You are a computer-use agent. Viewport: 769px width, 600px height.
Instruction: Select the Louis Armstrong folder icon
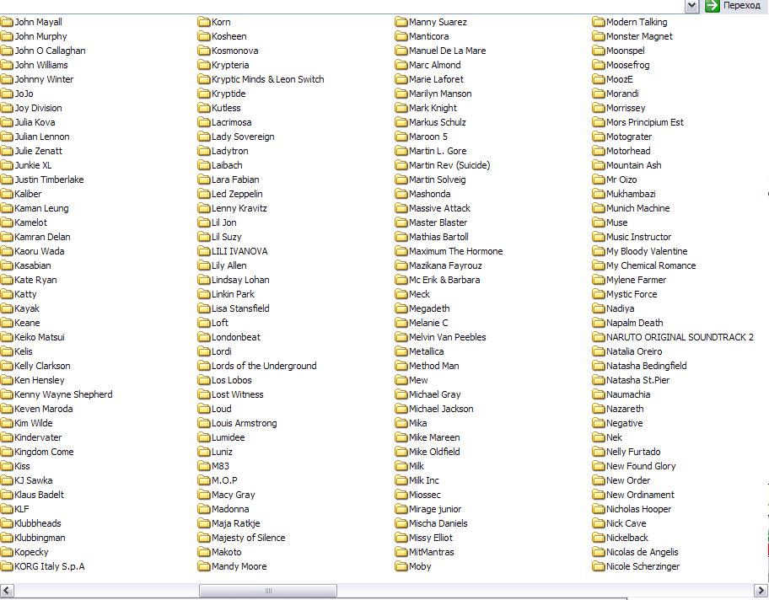(204, 423)
